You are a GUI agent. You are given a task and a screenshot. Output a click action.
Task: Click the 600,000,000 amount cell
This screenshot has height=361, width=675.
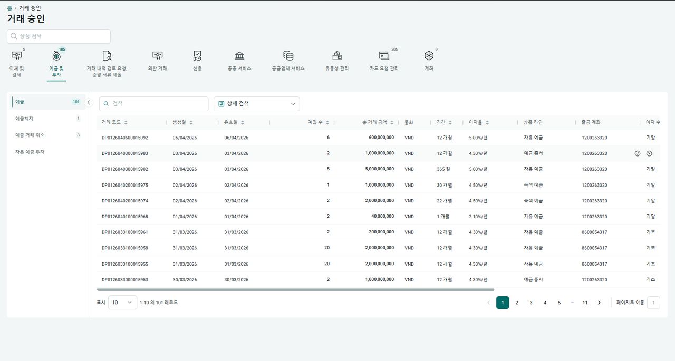[381, 138]
